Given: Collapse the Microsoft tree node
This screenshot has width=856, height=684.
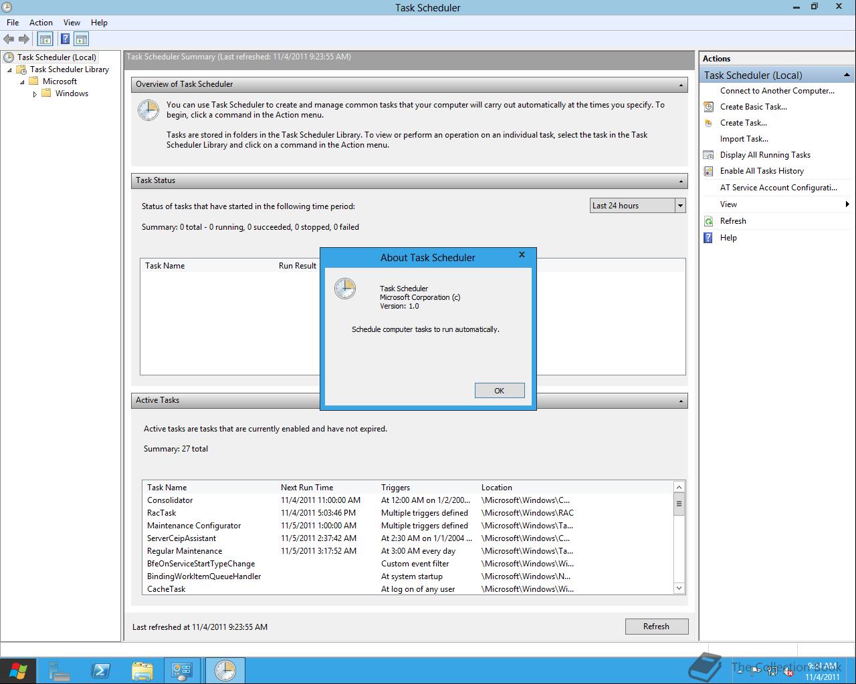Looking at the screenshot, I should coord(22,82).
